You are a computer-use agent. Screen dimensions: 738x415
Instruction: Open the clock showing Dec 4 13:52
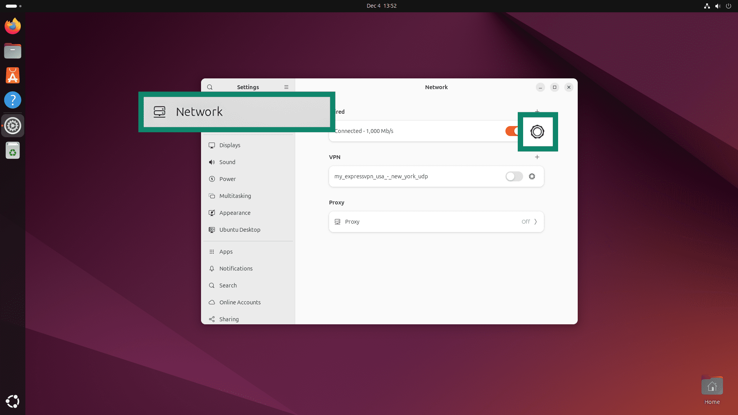click(x=381, y=6)
